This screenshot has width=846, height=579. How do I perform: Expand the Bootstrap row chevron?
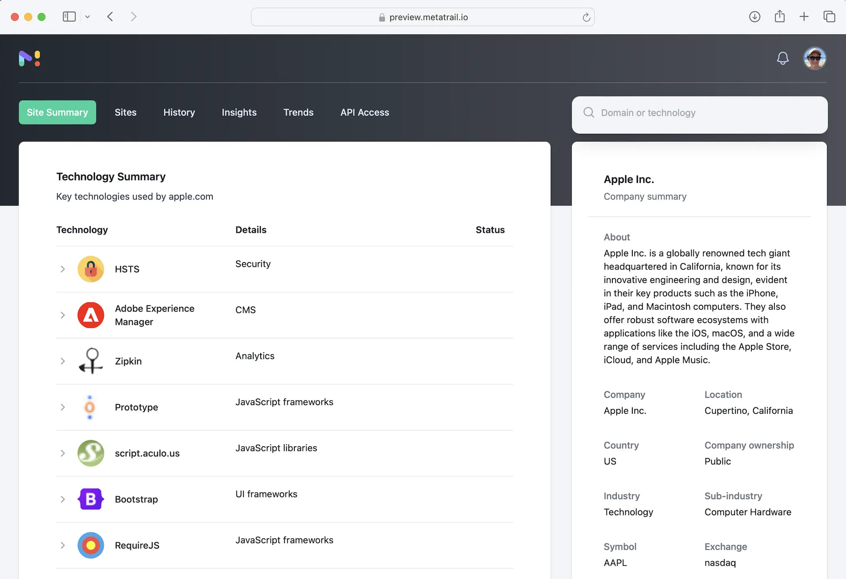click(x=63, y=499)
